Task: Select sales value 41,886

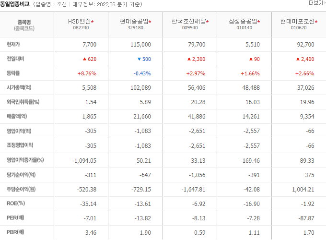Action: click(197, 117)
